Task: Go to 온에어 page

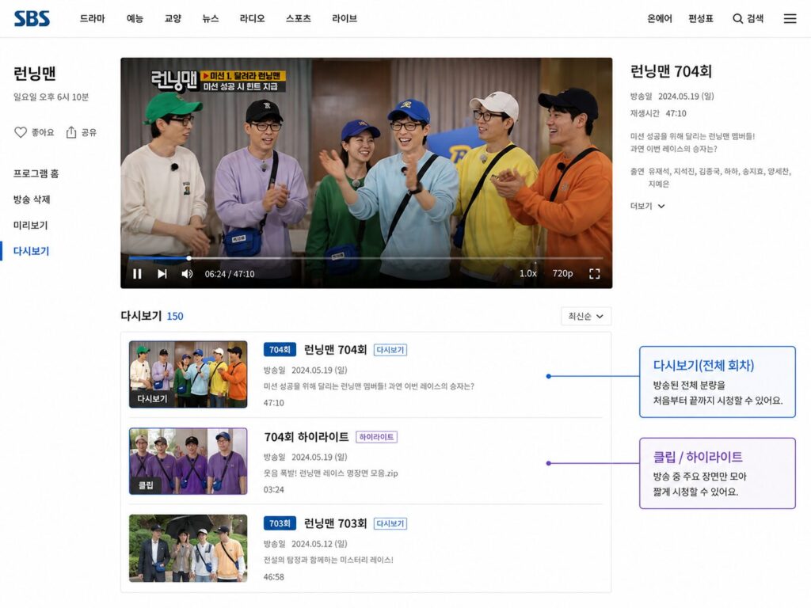Action: tap(660, 19)
